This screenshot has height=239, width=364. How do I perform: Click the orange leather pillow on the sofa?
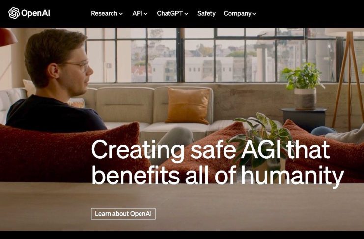pos(188,105)
